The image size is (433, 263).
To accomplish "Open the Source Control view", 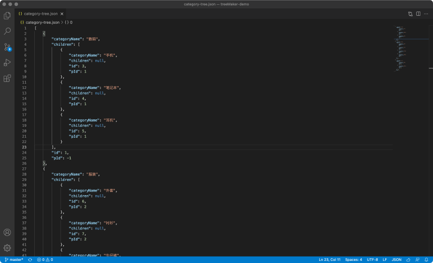I will pyautogui.click(x=7, y=47).
